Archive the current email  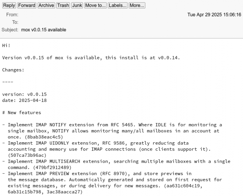(46, 6)
